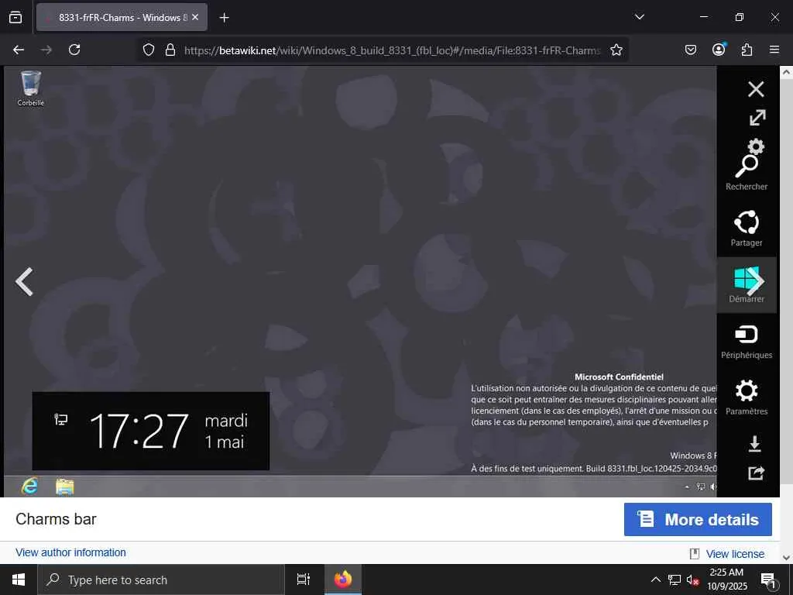Click the Charms bar caption text
The width and height of the screenshot is (793, 595).
tap(56, 519)
